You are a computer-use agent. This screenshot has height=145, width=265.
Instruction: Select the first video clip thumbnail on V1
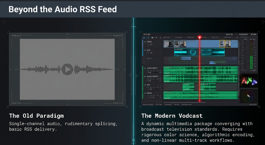(169, 44)
